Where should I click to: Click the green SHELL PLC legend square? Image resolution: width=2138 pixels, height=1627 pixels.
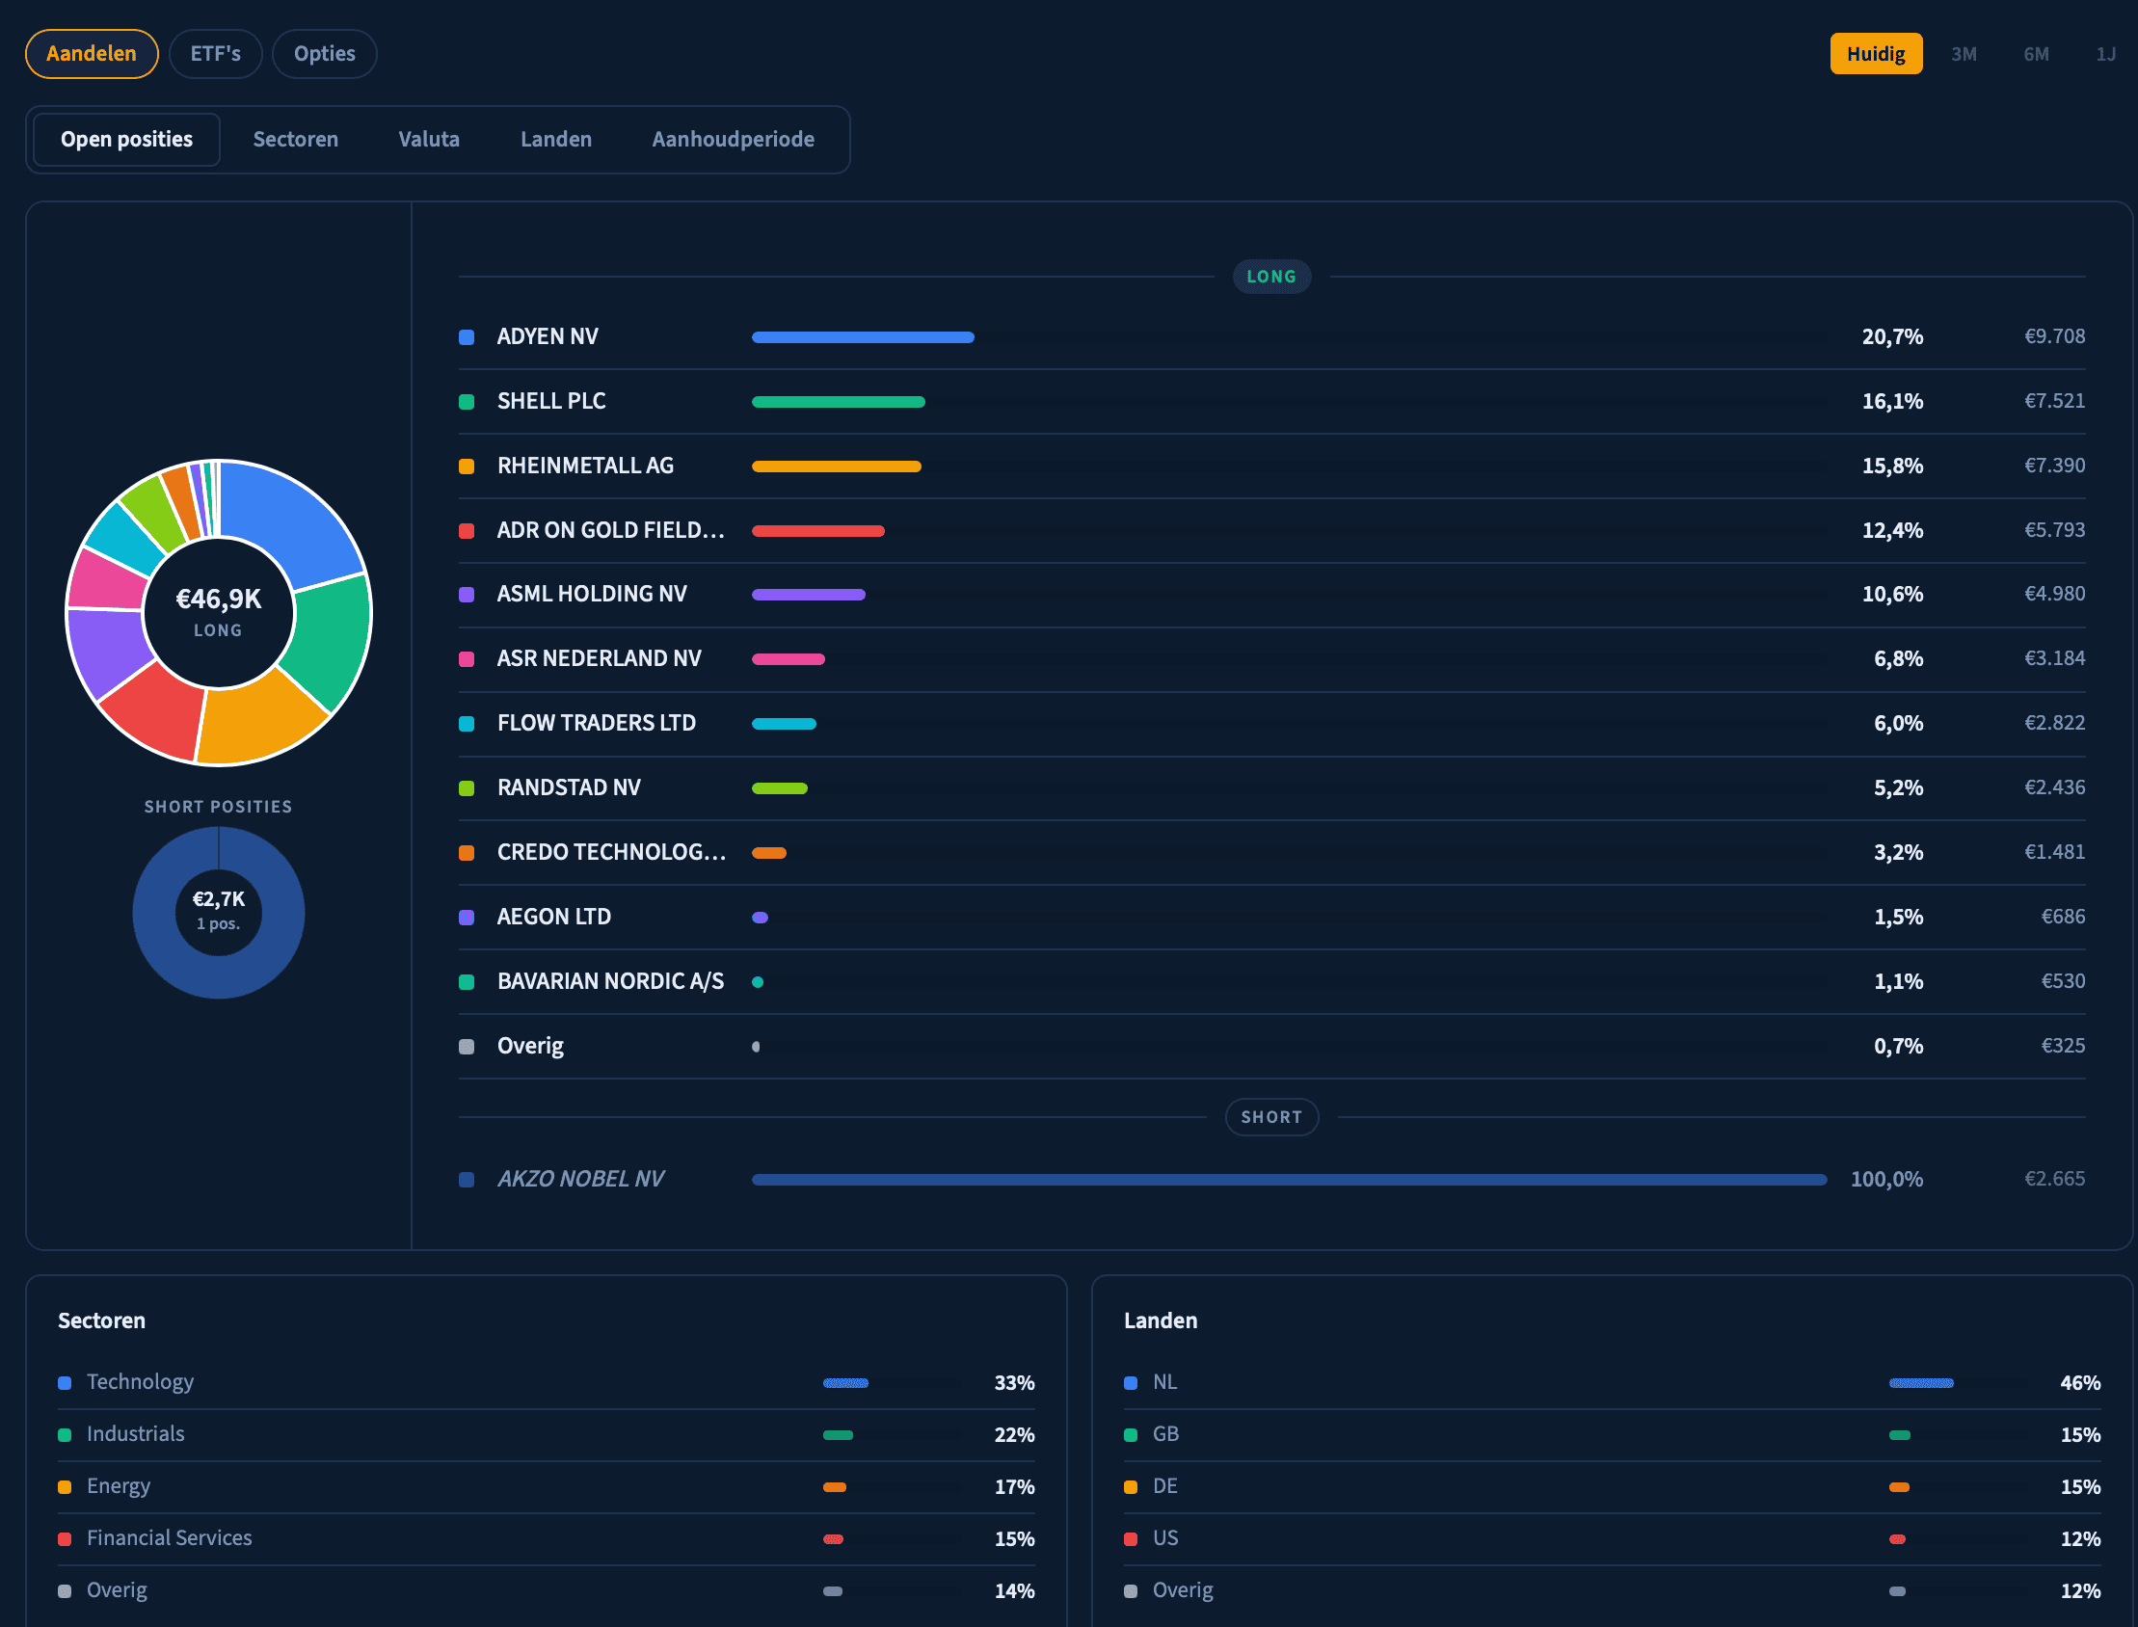pos(467,402)
